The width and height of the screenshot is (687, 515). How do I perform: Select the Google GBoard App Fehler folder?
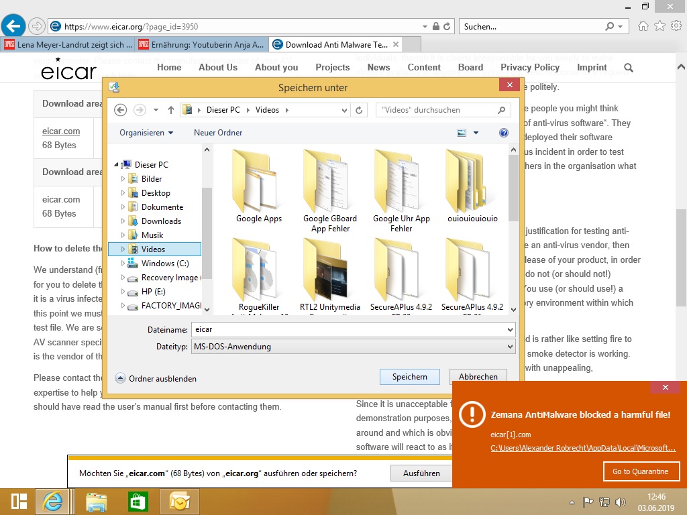(330, 191)
